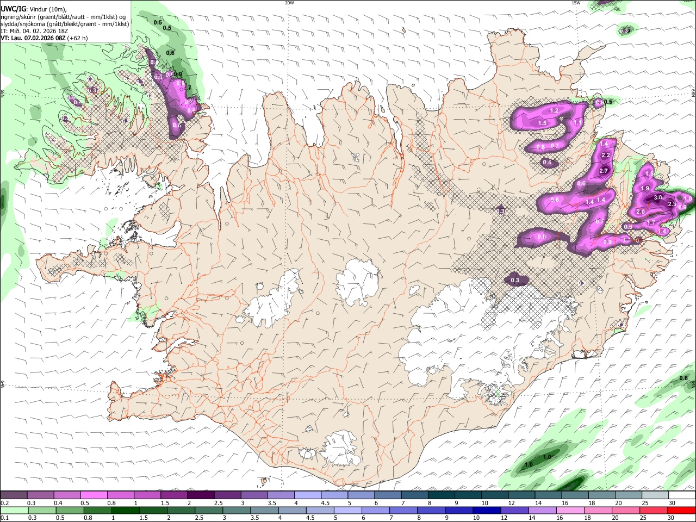Click the bright red swatch ending the rain scale
Viewport: 696px width, 522px height.
(682, 511)
